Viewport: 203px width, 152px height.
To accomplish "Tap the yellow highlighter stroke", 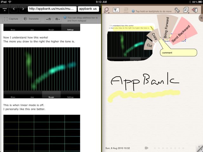I will pos(144,96).
